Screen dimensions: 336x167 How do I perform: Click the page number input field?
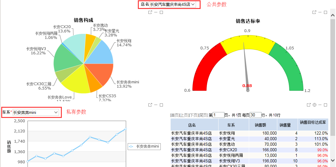(x=218, y=115)
